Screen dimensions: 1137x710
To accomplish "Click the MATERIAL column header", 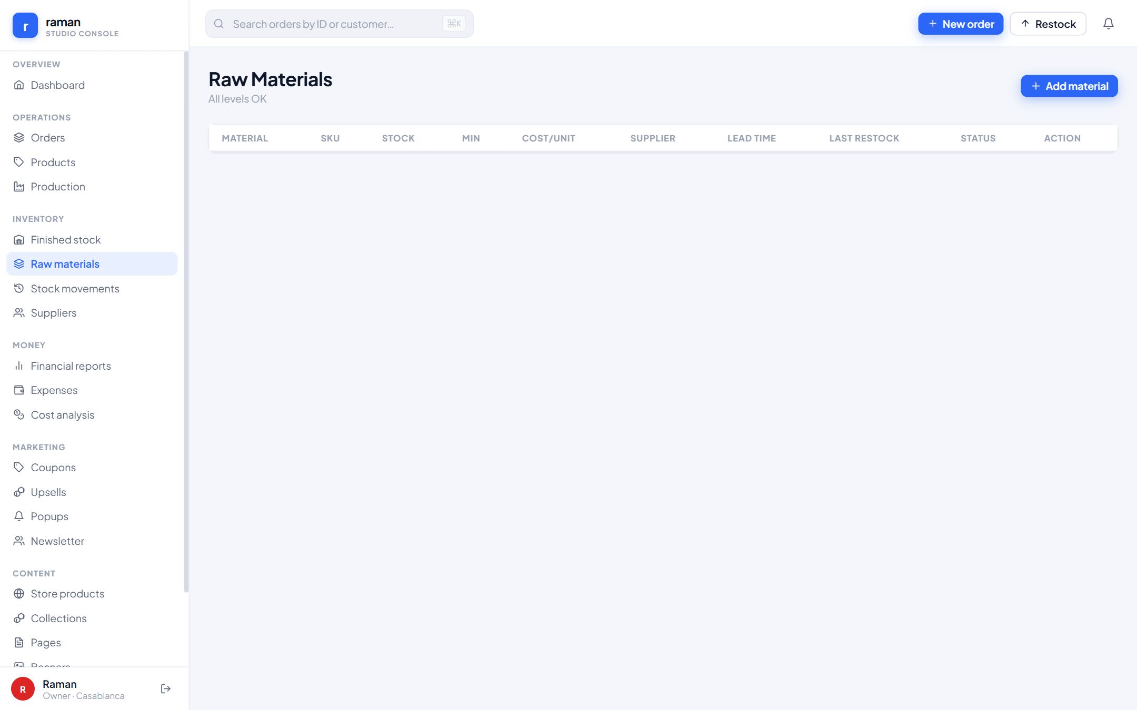I will pyautogui.click(x=245, y=138).
